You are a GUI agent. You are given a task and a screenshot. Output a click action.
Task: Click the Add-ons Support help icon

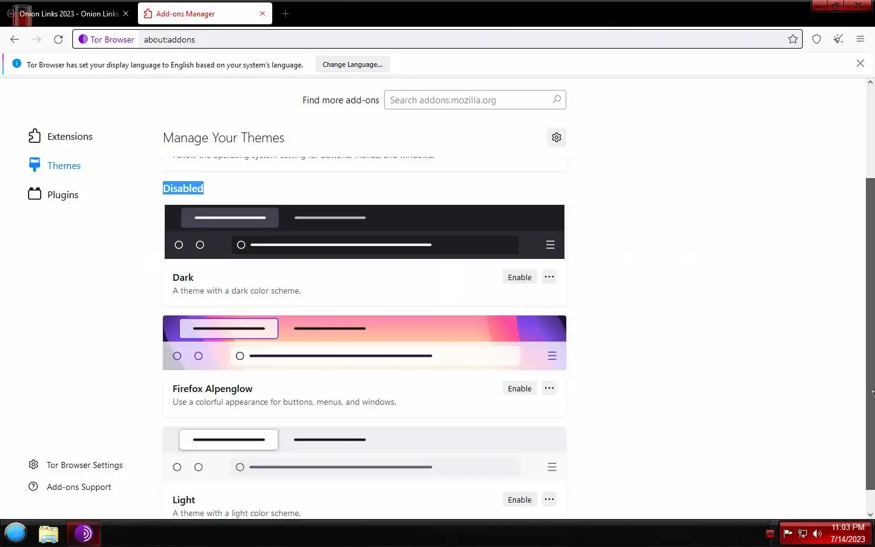click(x=33, y=487)
